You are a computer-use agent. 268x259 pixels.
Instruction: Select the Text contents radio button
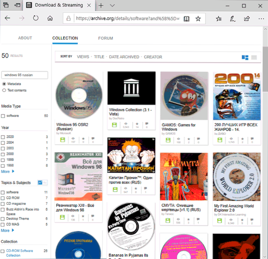[x=4, y=90]
